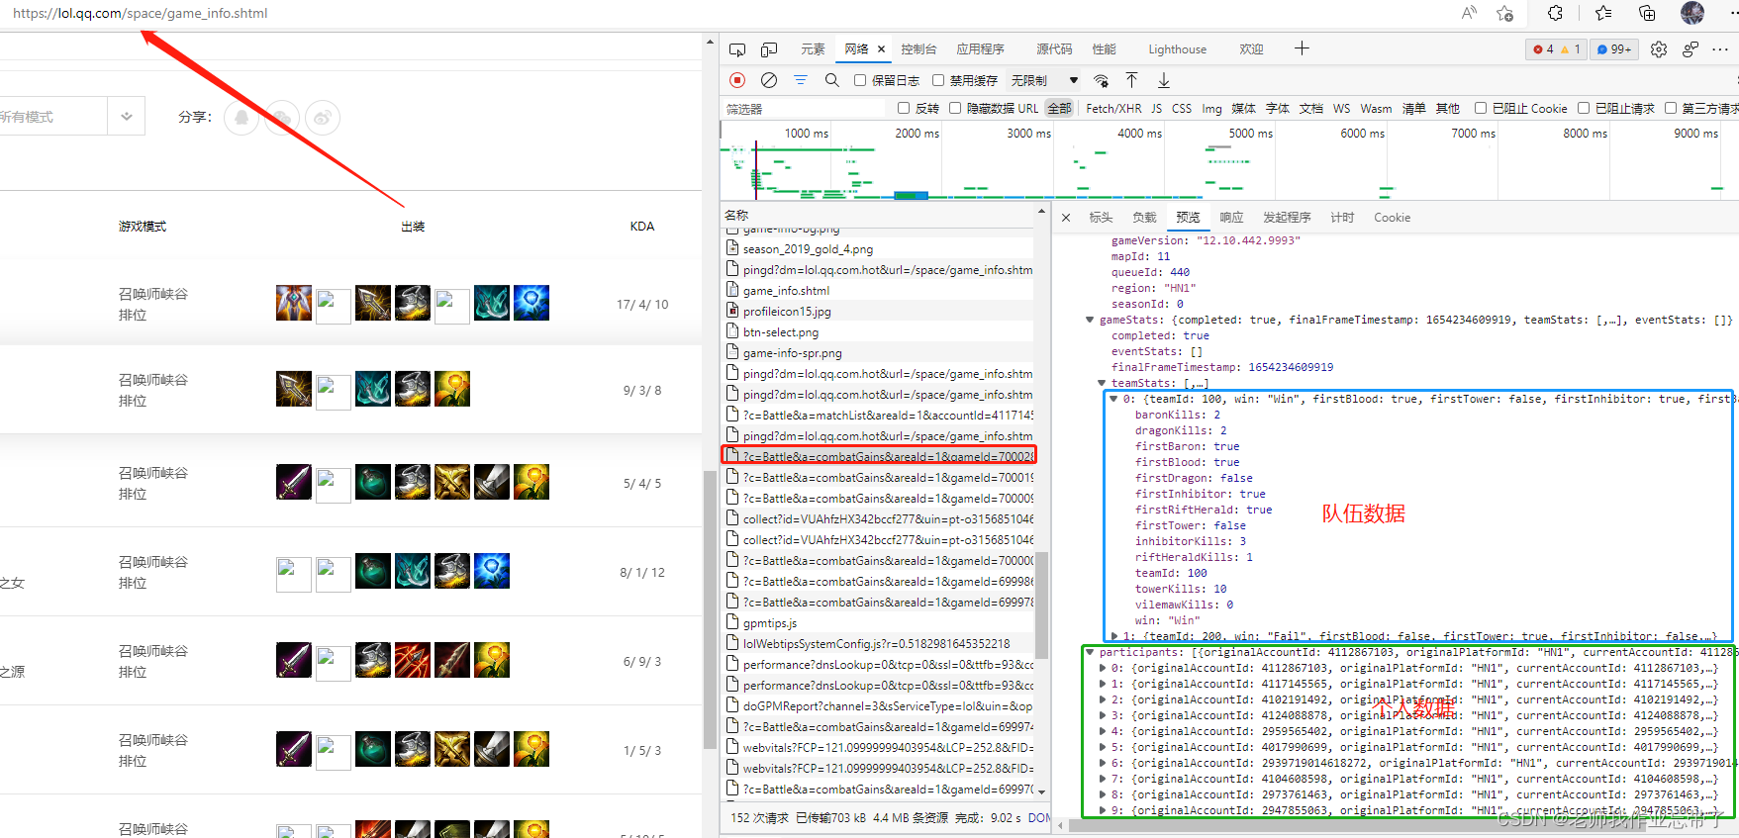1739x838 pixels.
Task: Open the browser profile avatar
Action: tap(1692, 13)
